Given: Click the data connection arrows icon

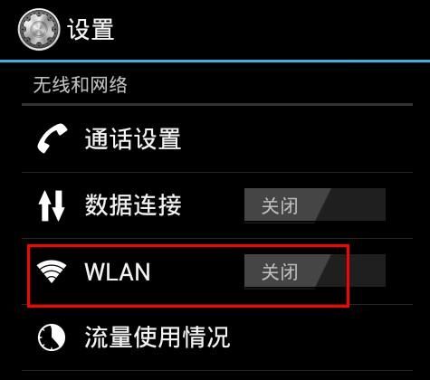Looking at the screenshot, I should (52, 205).
